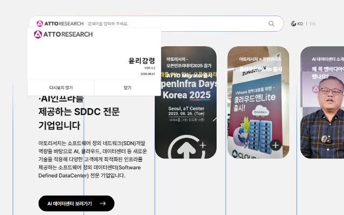344x215 pixels.
Task: Click plus icon on OpenInfra Days card
Action: pos(203,145)
